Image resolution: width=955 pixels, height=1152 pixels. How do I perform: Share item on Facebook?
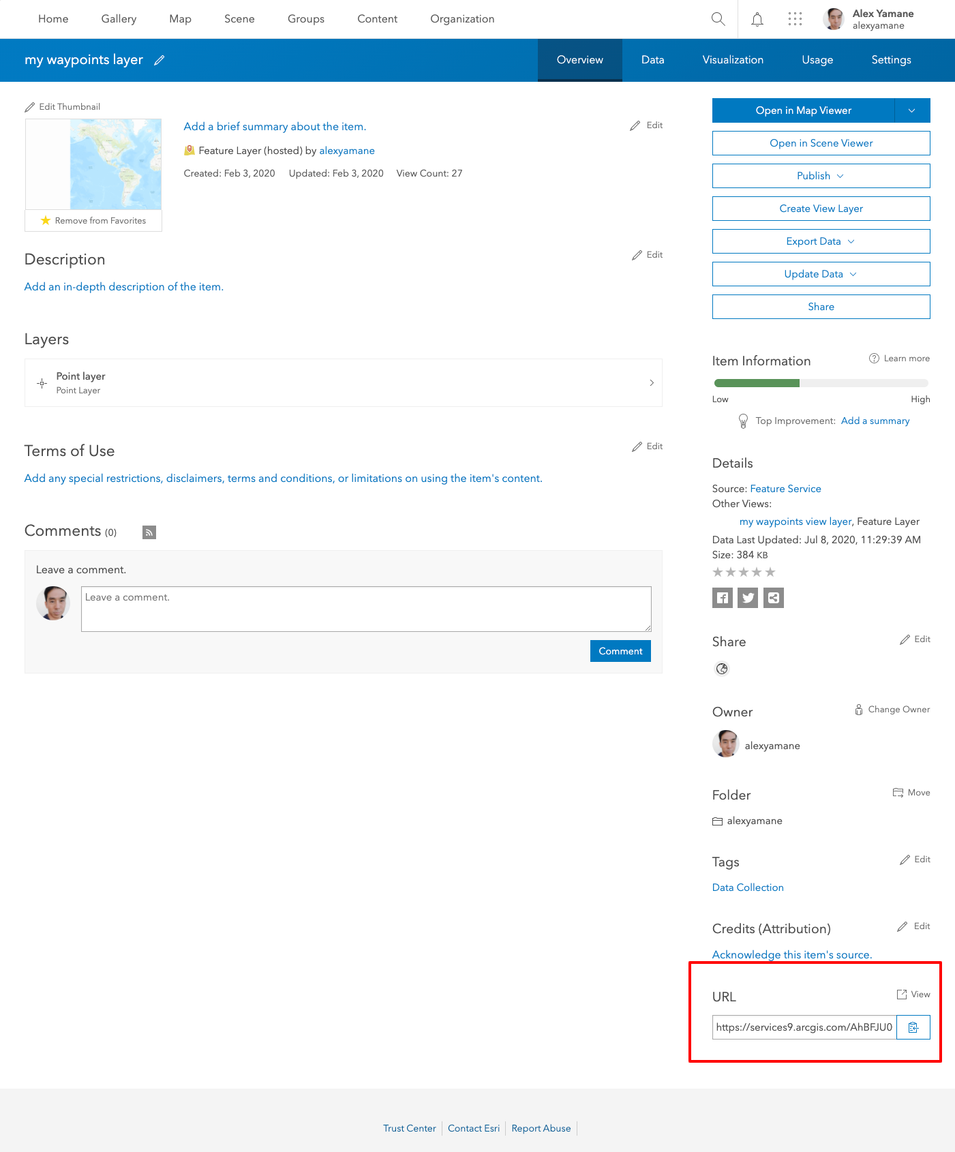point(723,598)
